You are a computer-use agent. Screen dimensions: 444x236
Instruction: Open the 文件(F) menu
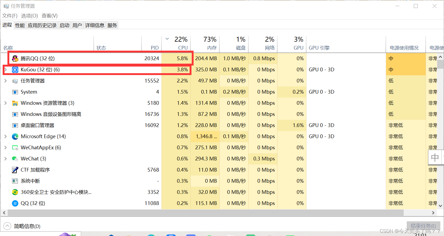[10, 16]
